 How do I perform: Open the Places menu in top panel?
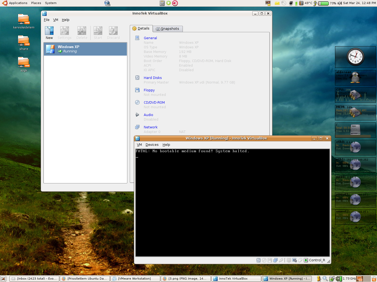coord(36,3)
